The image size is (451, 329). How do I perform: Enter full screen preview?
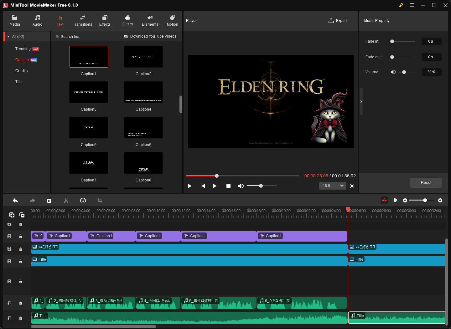pyautogui.click(x=352, y=186)
